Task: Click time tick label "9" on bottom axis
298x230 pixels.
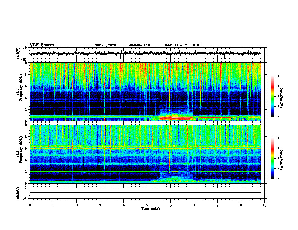Action: coord(241,205)
